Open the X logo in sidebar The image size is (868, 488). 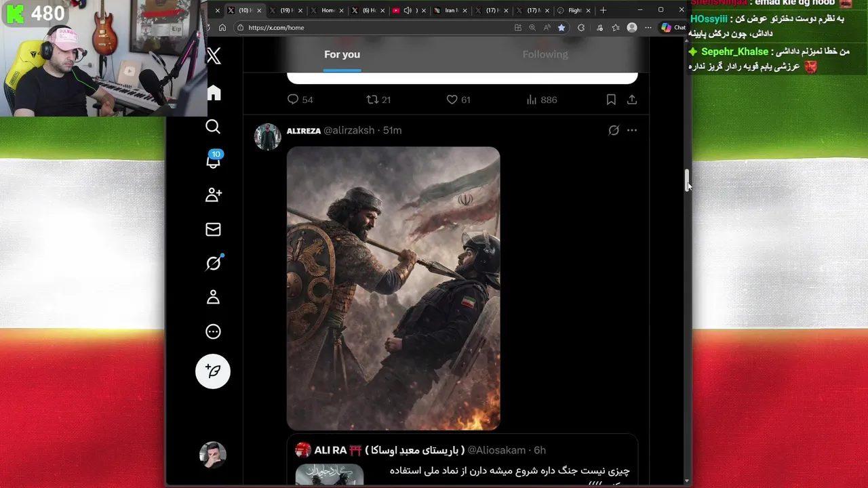tap(214, 56)
